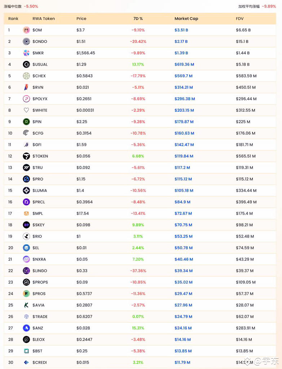282x369 pixels.
Task: Open the $USUAL token icon
Action: point(26,64)
